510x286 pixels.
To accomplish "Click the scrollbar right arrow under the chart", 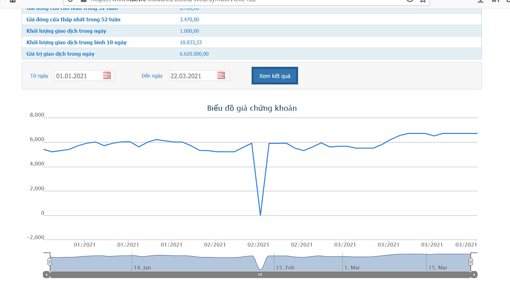I will [474, 275].
